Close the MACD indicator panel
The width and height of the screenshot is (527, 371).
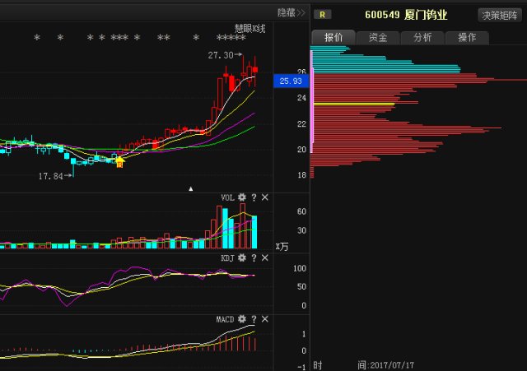tap(265, 319)
